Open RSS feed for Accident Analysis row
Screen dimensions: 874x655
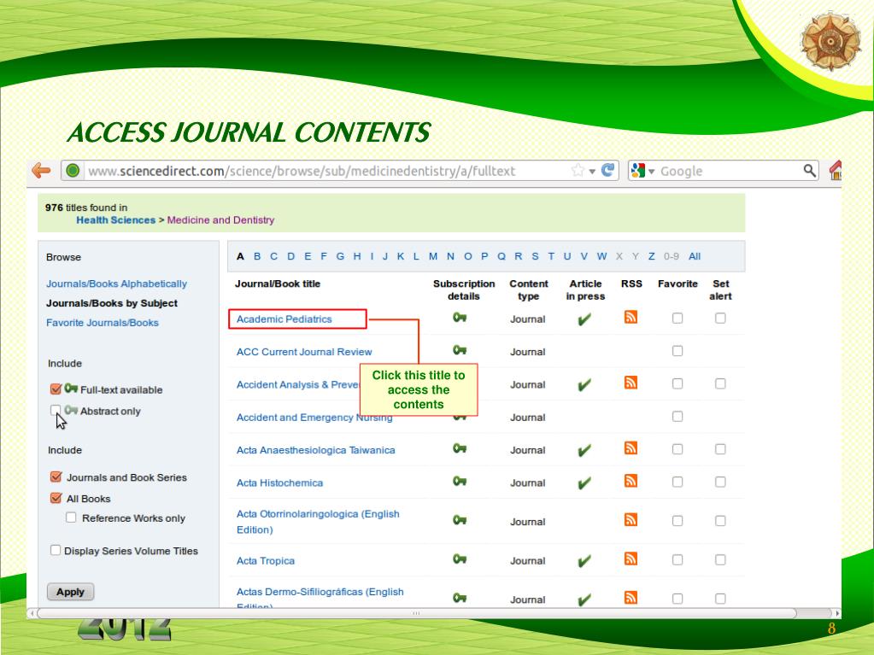(631, 383)
